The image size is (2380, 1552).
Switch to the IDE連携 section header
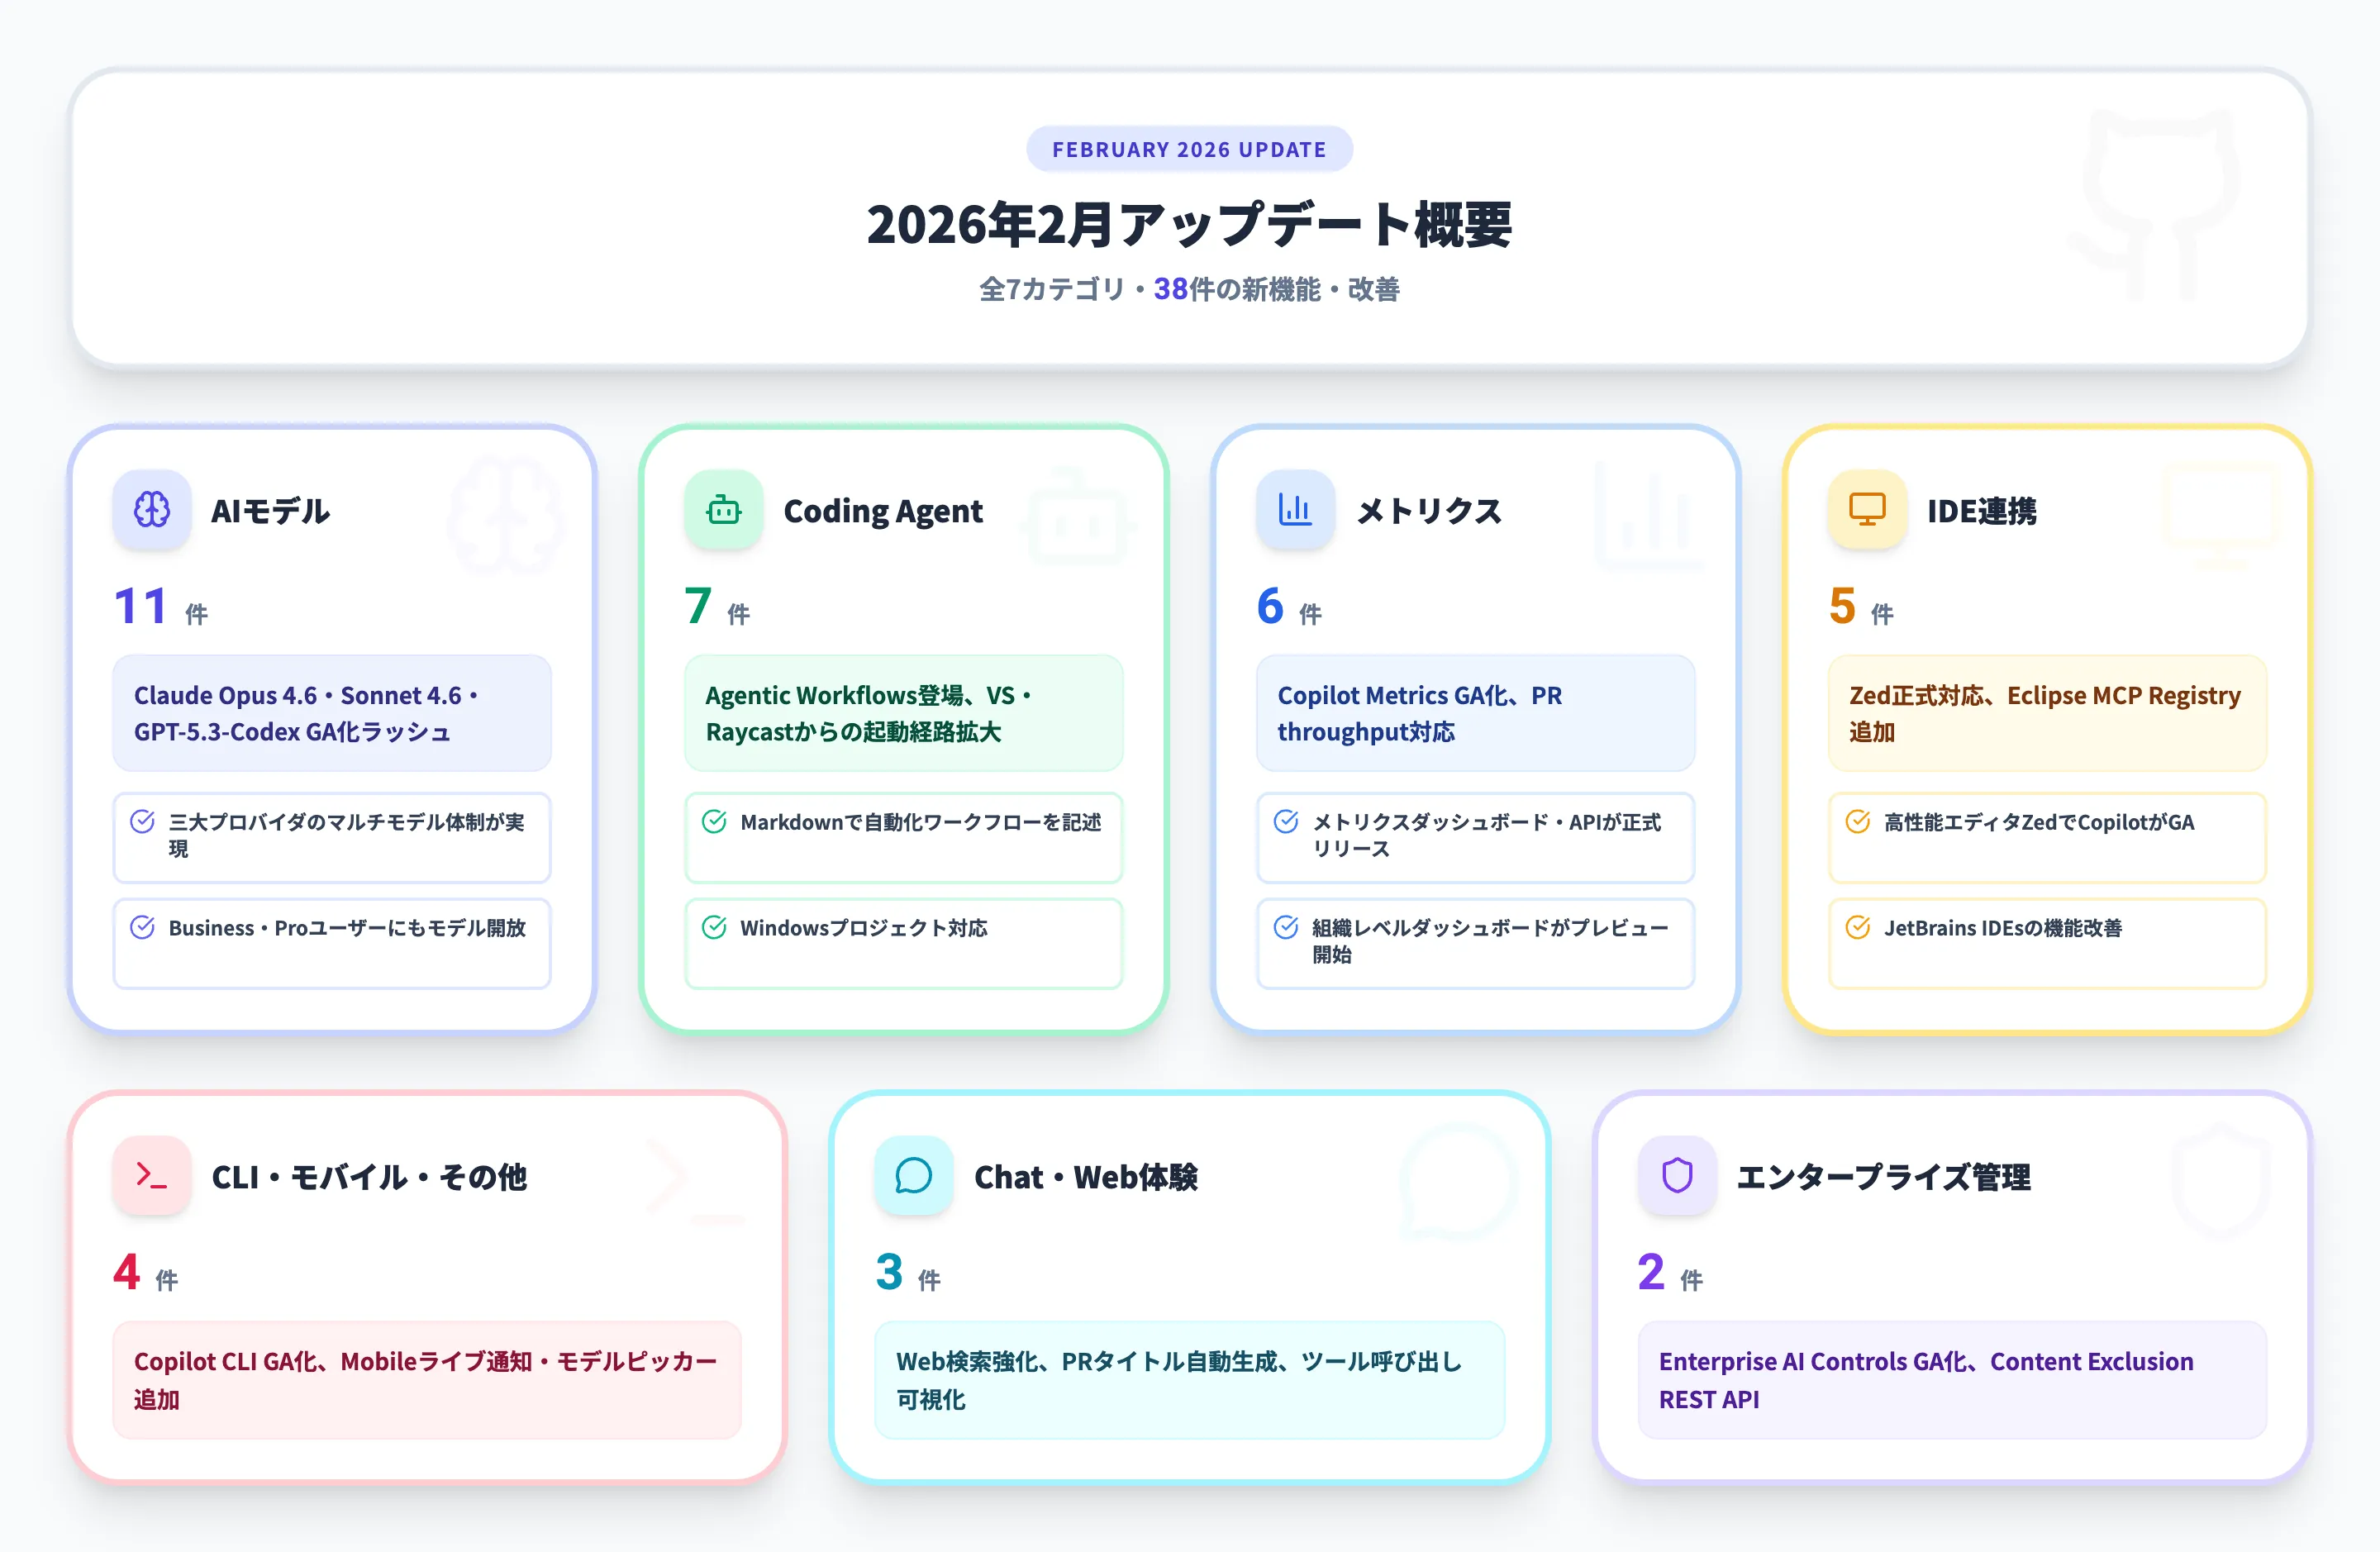click(x=1984, y=511)
